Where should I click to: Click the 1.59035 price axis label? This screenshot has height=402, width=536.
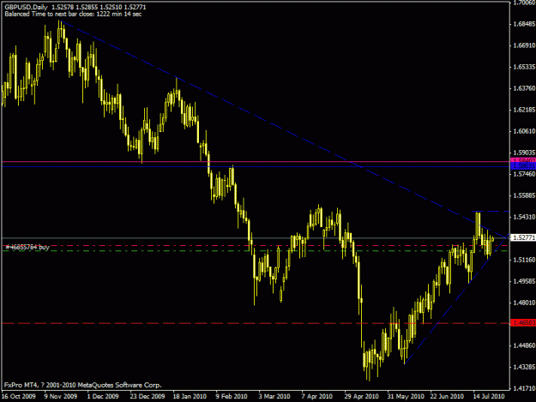[524, 153]
